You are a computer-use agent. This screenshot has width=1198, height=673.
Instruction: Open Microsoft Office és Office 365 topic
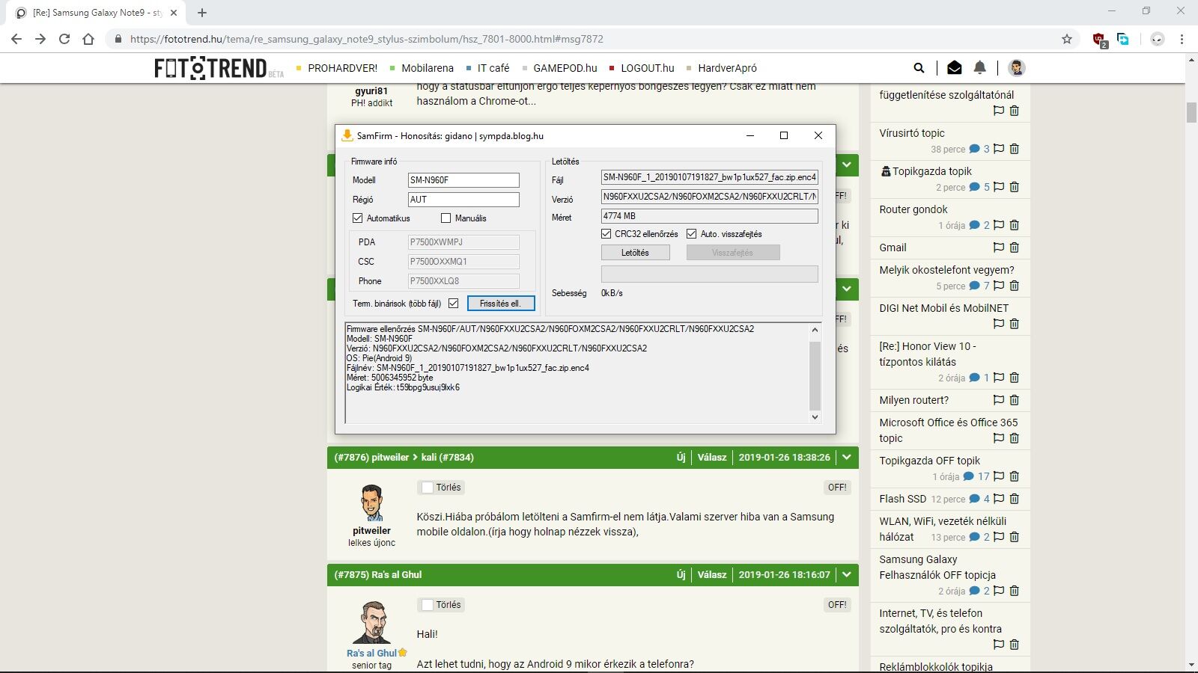948,431
